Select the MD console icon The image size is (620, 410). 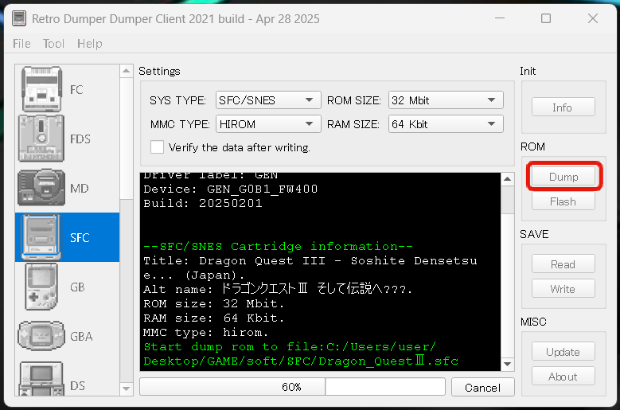[41, 188]
